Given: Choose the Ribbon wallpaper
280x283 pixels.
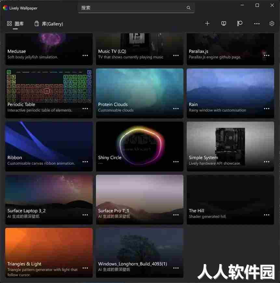Looking at the screenshot, I should tap(49, 146).
